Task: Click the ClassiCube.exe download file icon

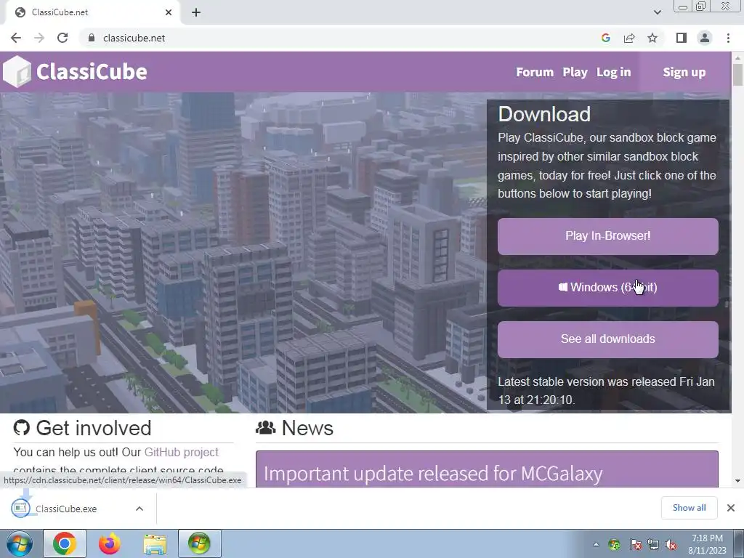Action: pos(20,508)
